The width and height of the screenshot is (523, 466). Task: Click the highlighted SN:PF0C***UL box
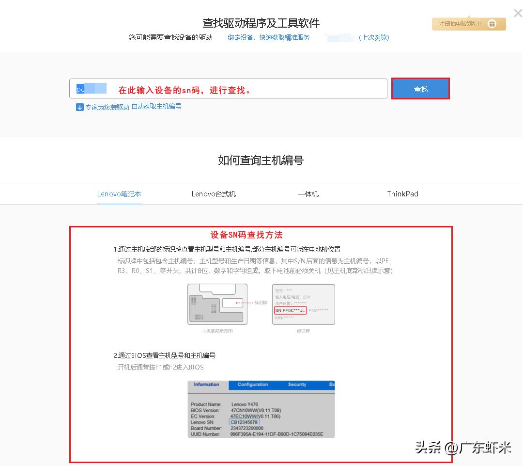(290, 310)
